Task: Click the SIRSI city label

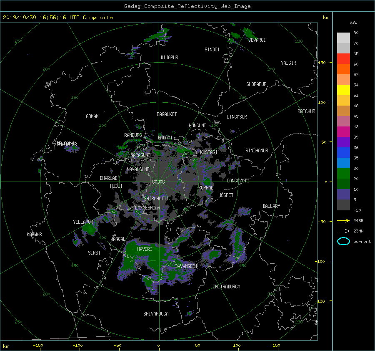Action: coord(94,253)
